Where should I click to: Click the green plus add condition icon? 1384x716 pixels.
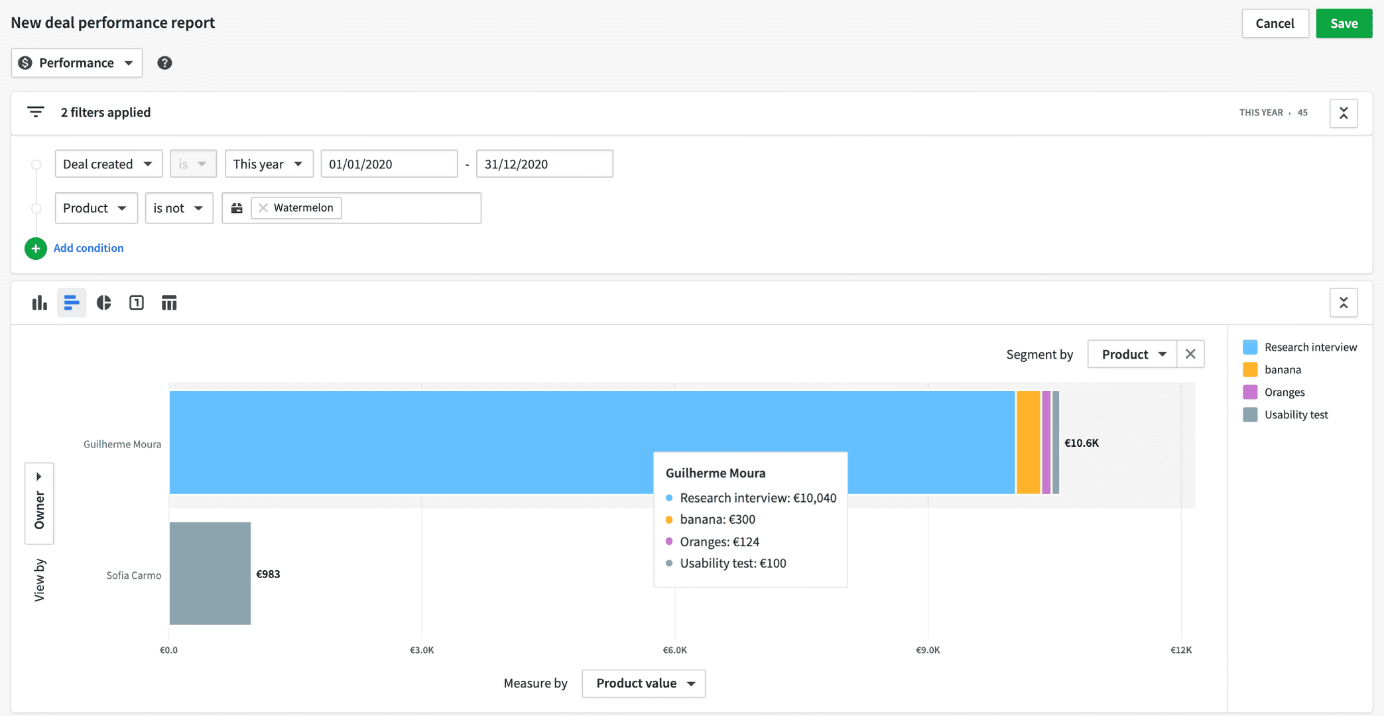36,249
